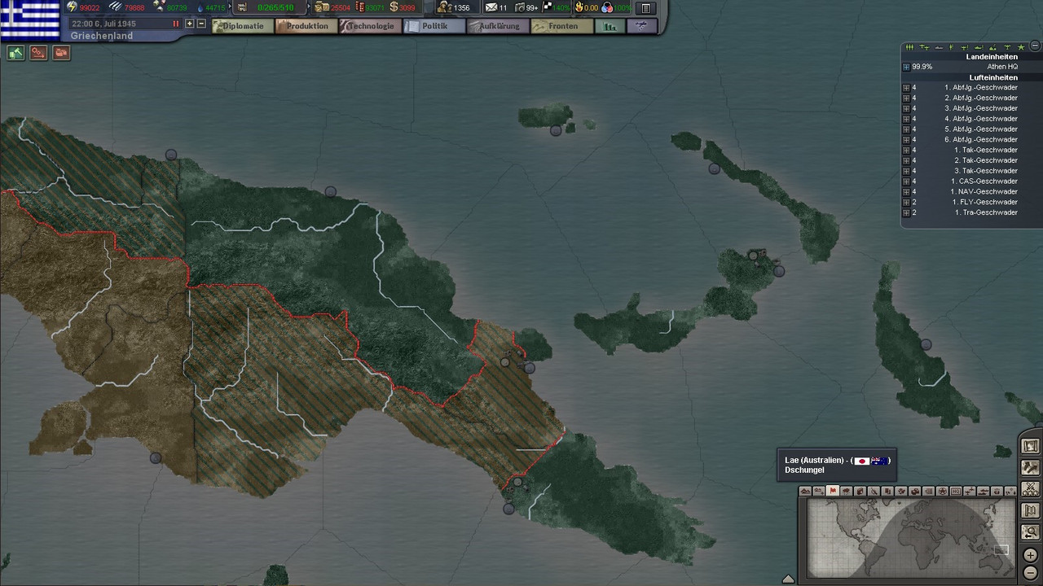
Task: Click the arrows icon on right sidebar
Action: pyautogui.click(x=1031, y=467)
